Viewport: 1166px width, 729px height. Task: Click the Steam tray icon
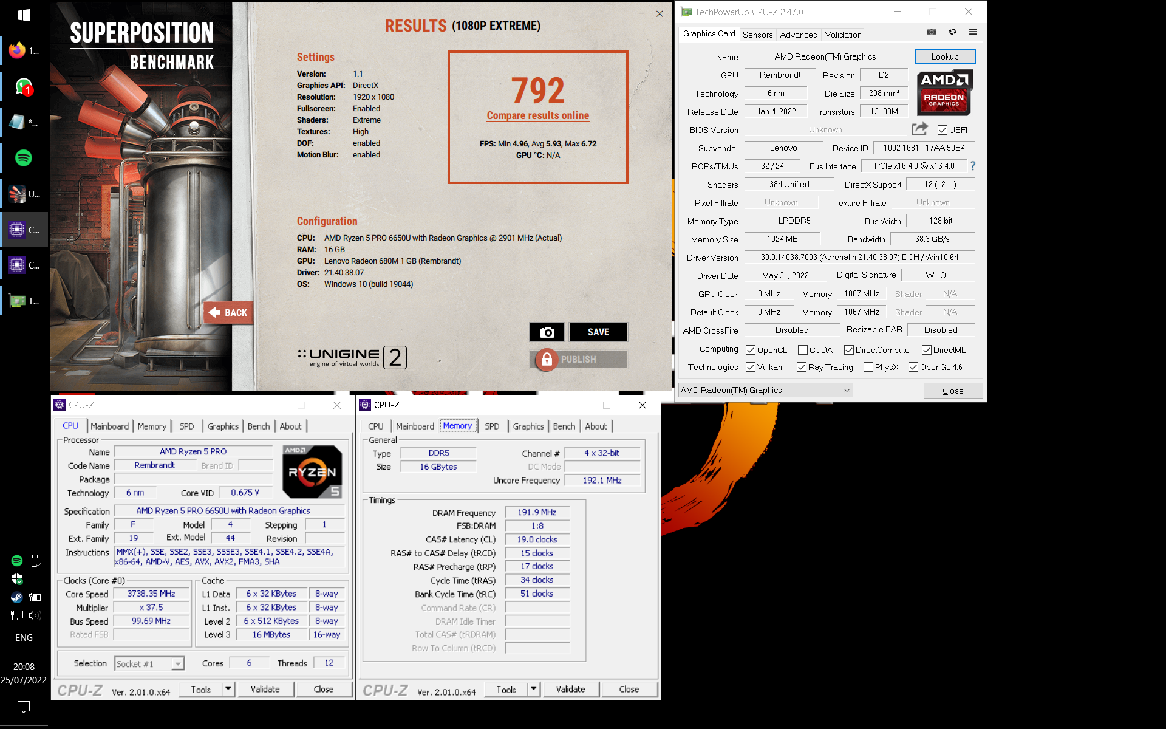click(16, 597)
